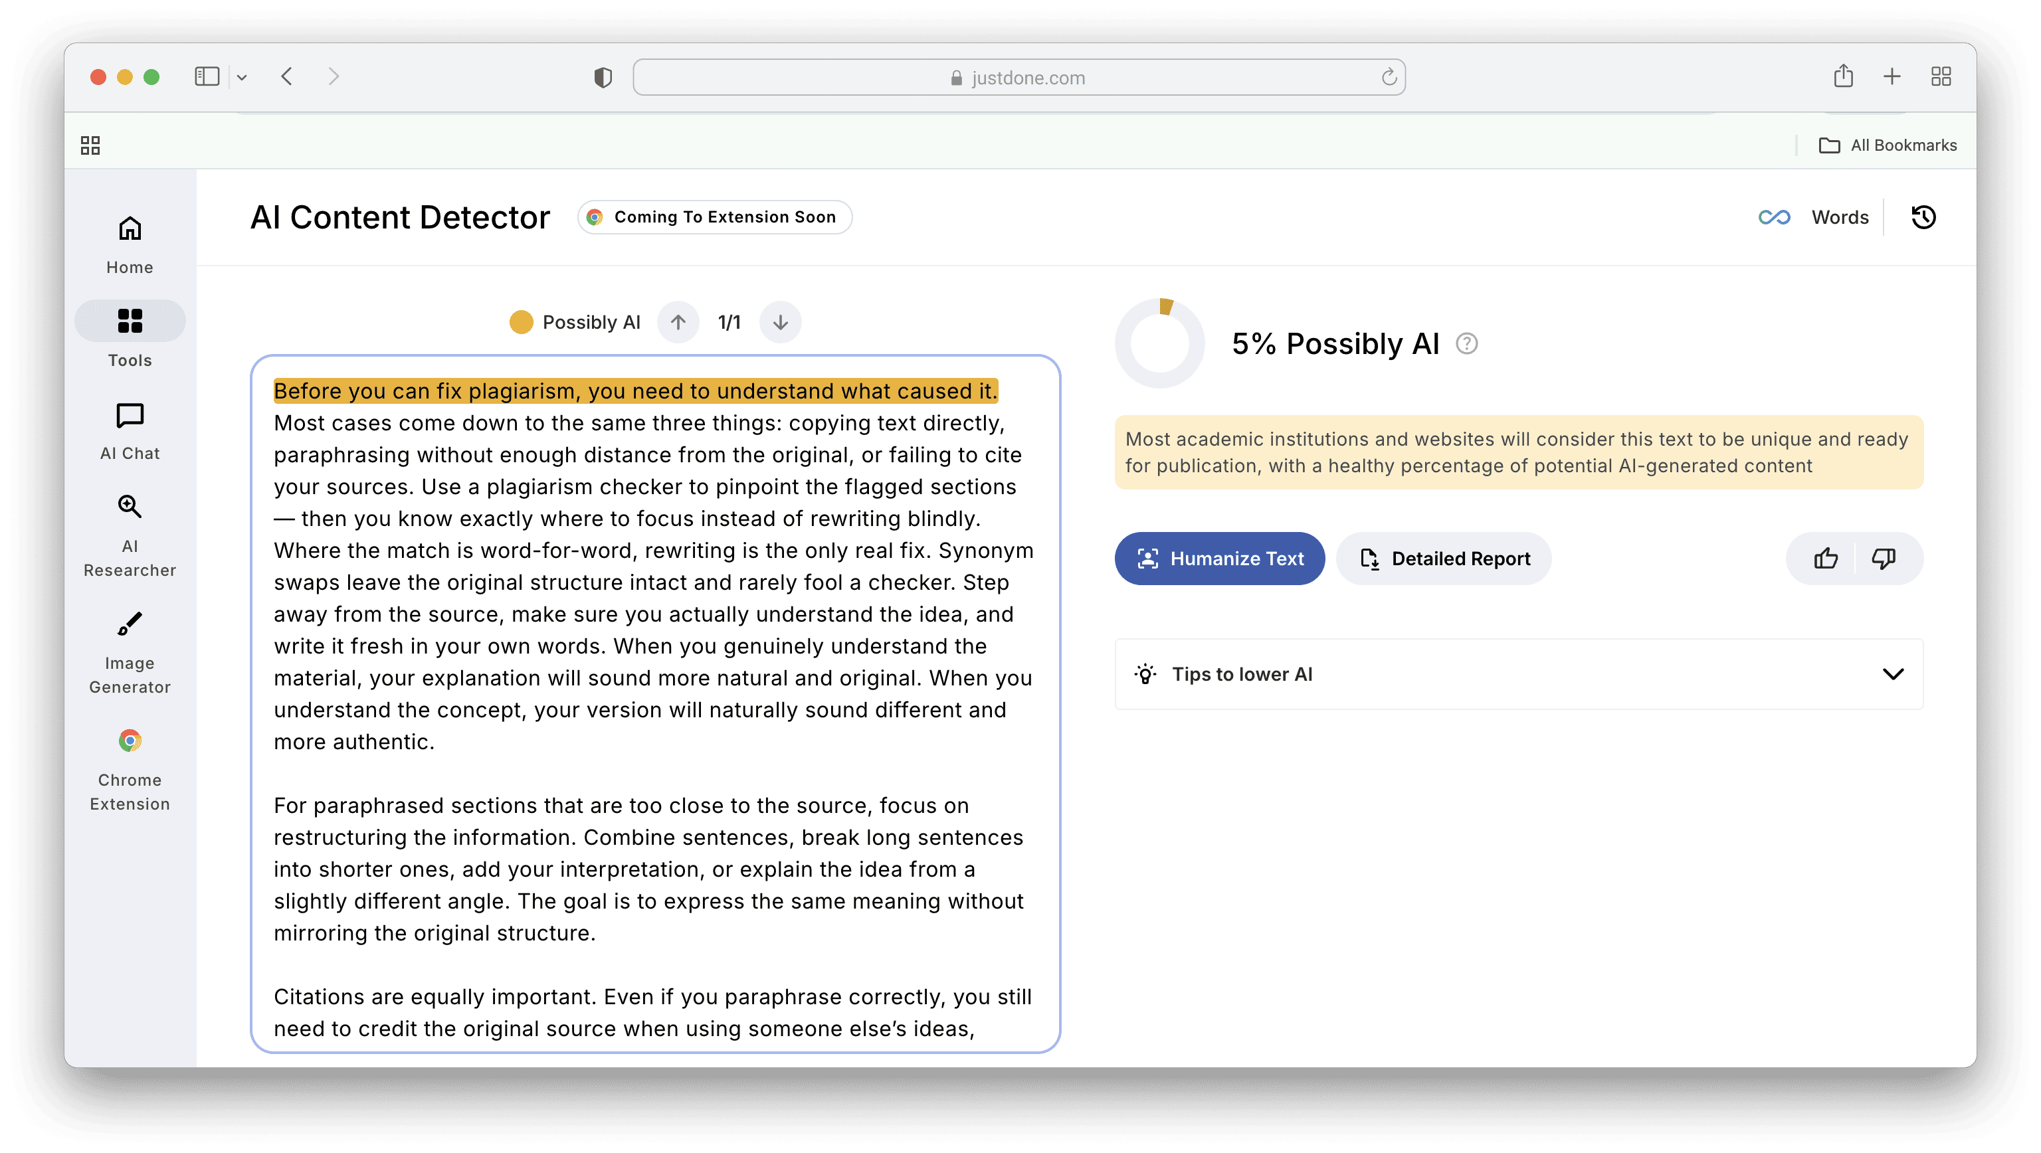Open the apps grid icon in bookmarks bar
Viewport: 2041px width, 1153px height.
90,145
